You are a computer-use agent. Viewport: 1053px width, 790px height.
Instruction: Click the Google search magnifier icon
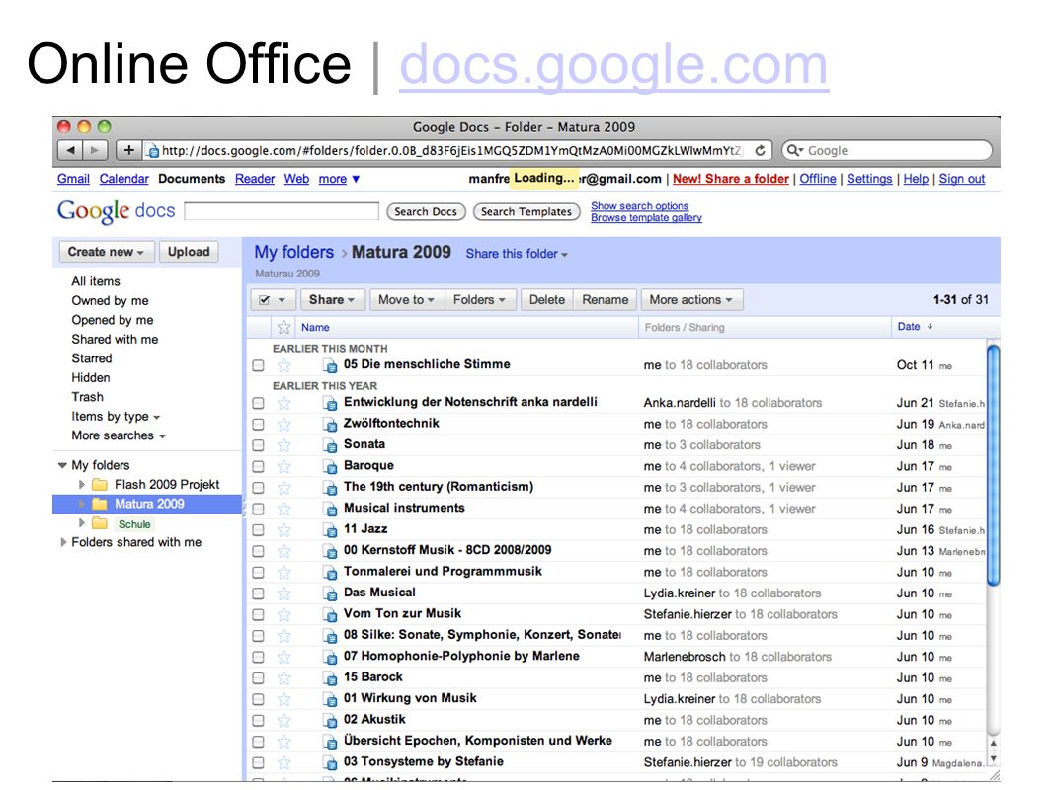[x=794, y=150]
